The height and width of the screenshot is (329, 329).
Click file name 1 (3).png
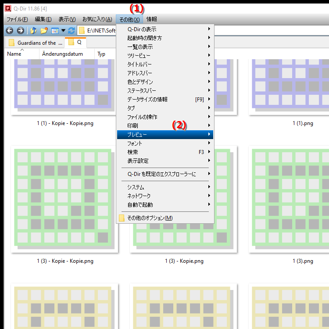tap(303, 261)
